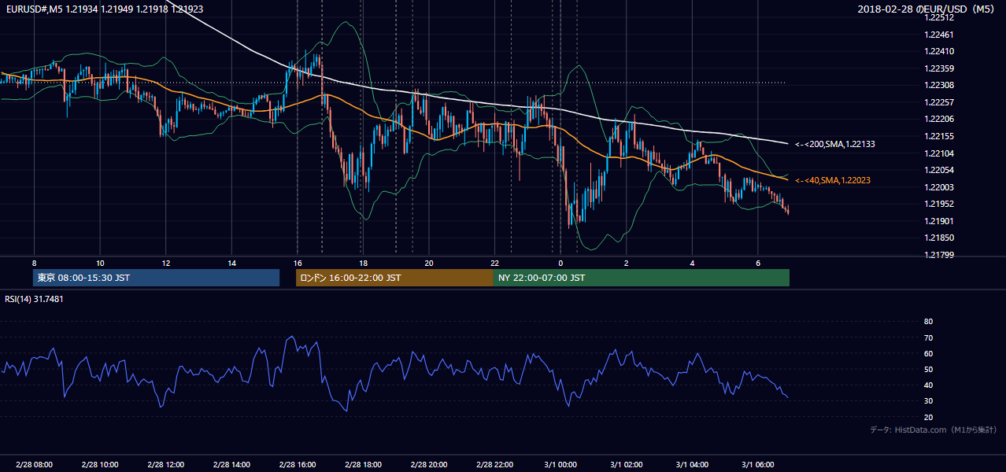Click the RSI scale level 70
The height and width of the screenshot is (472, 1006).
coord(928,337)
